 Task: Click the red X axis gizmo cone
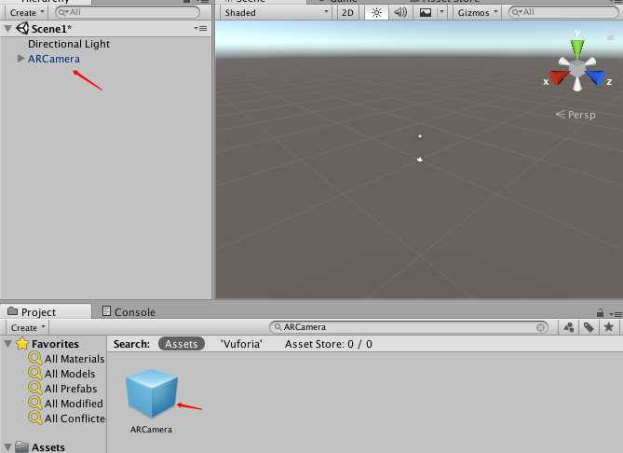coord(559,77)
